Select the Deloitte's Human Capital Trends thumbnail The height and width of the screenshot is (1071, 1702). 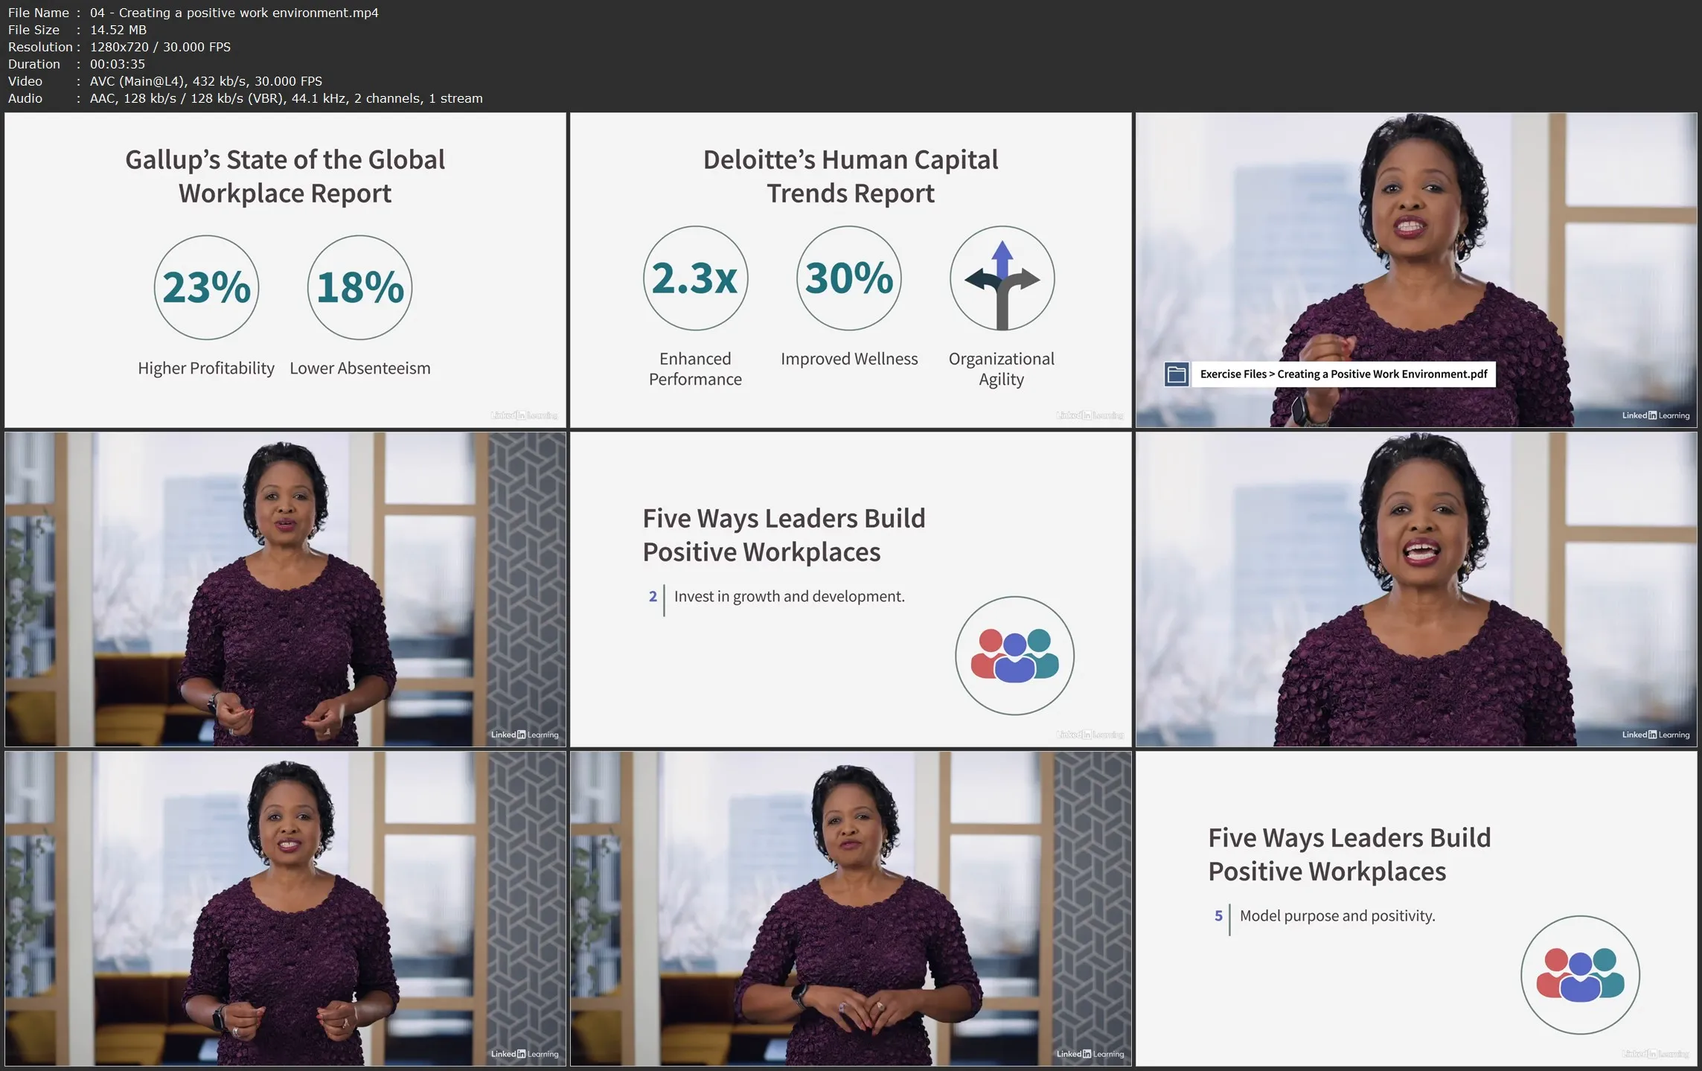(851, 269)
